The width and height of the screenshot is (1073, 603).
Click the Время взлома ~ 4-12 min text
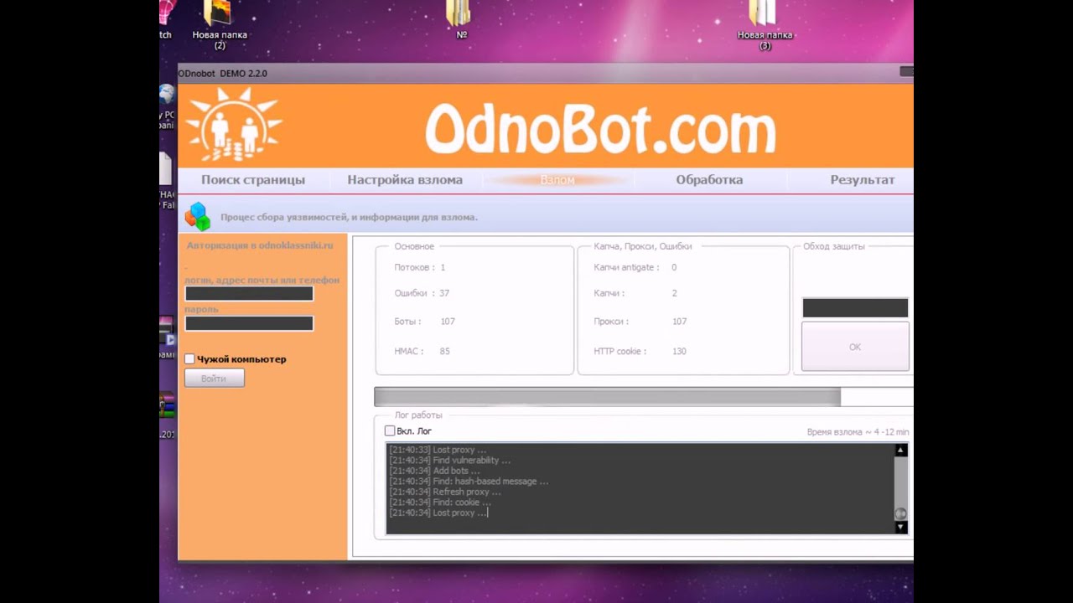click(858, 432)
